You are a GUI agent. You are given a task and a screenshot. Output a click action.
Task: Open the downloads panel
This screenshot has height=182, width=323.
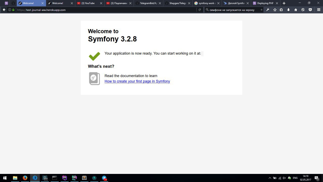(288, 10)
